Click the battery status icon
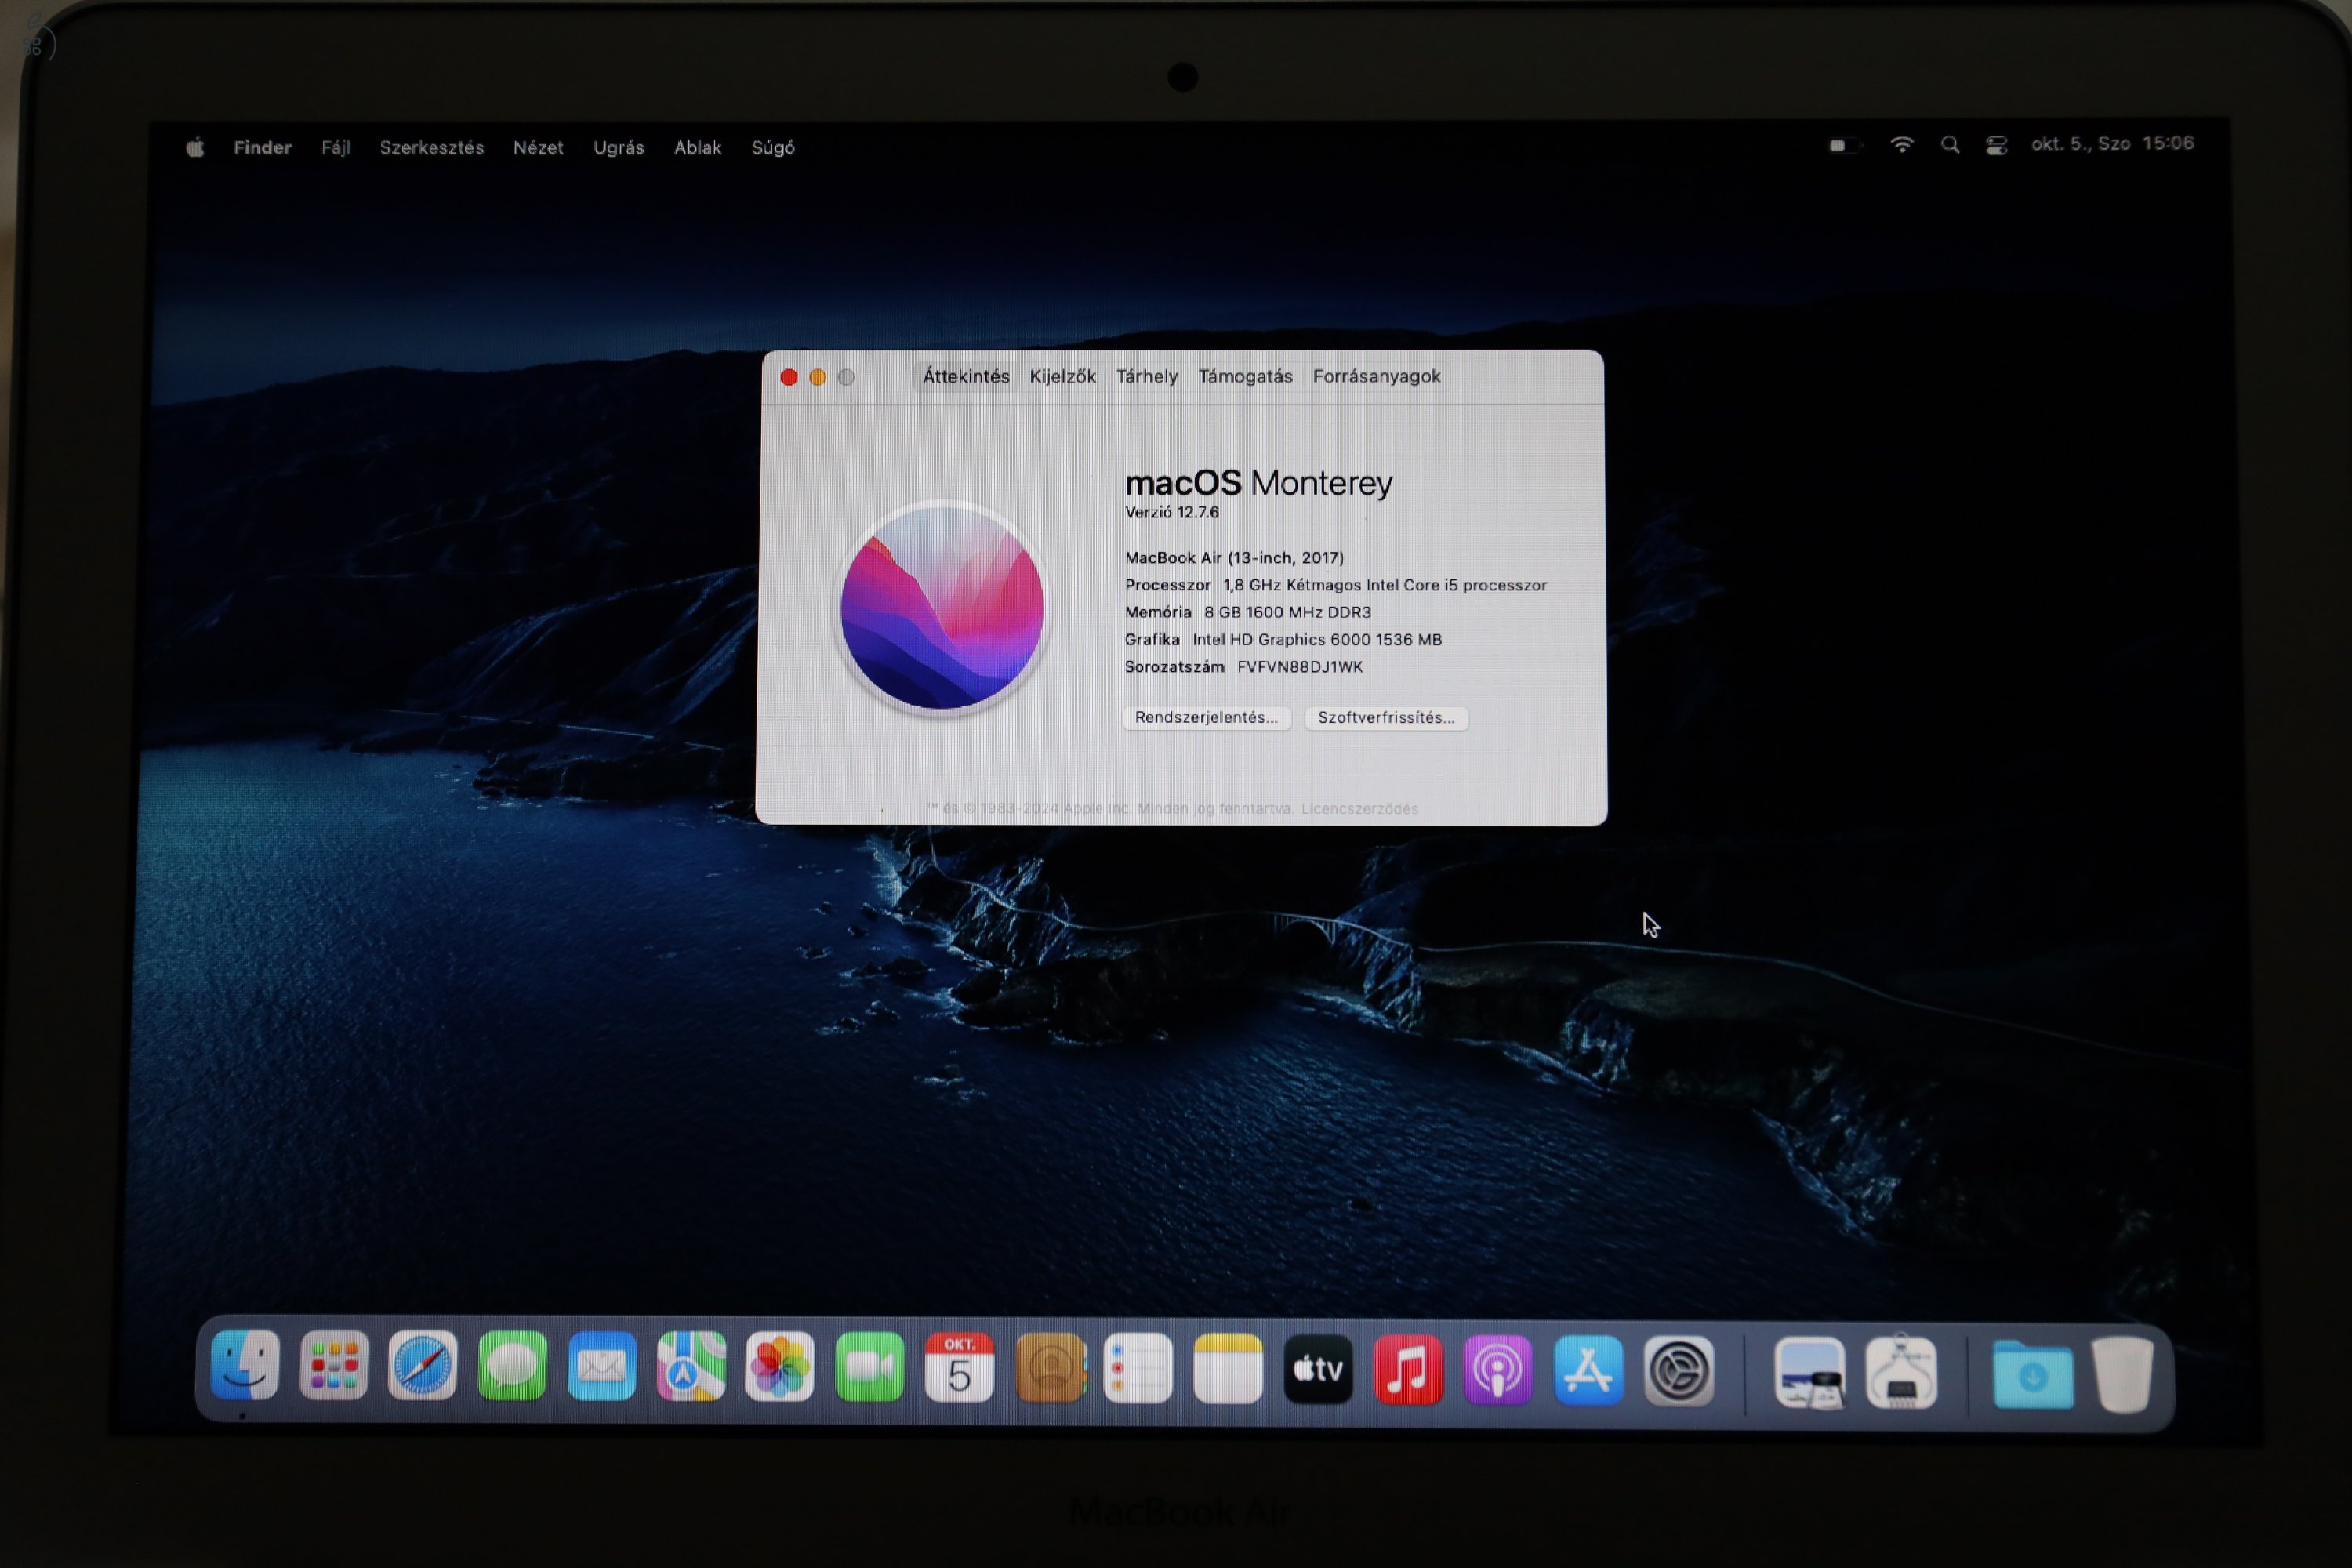This screenshot has width=2352, height=1568. coord(1845,145)
